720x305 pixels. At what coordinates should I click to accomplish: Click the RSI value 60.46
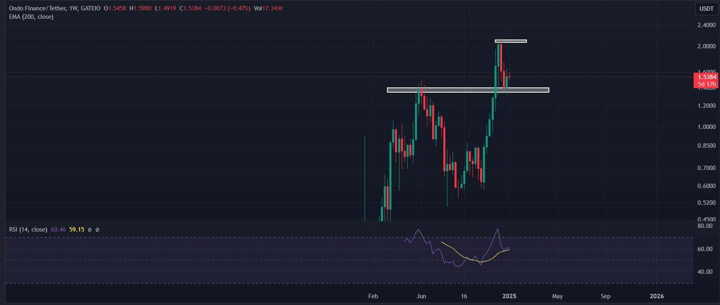pos(58,230)
